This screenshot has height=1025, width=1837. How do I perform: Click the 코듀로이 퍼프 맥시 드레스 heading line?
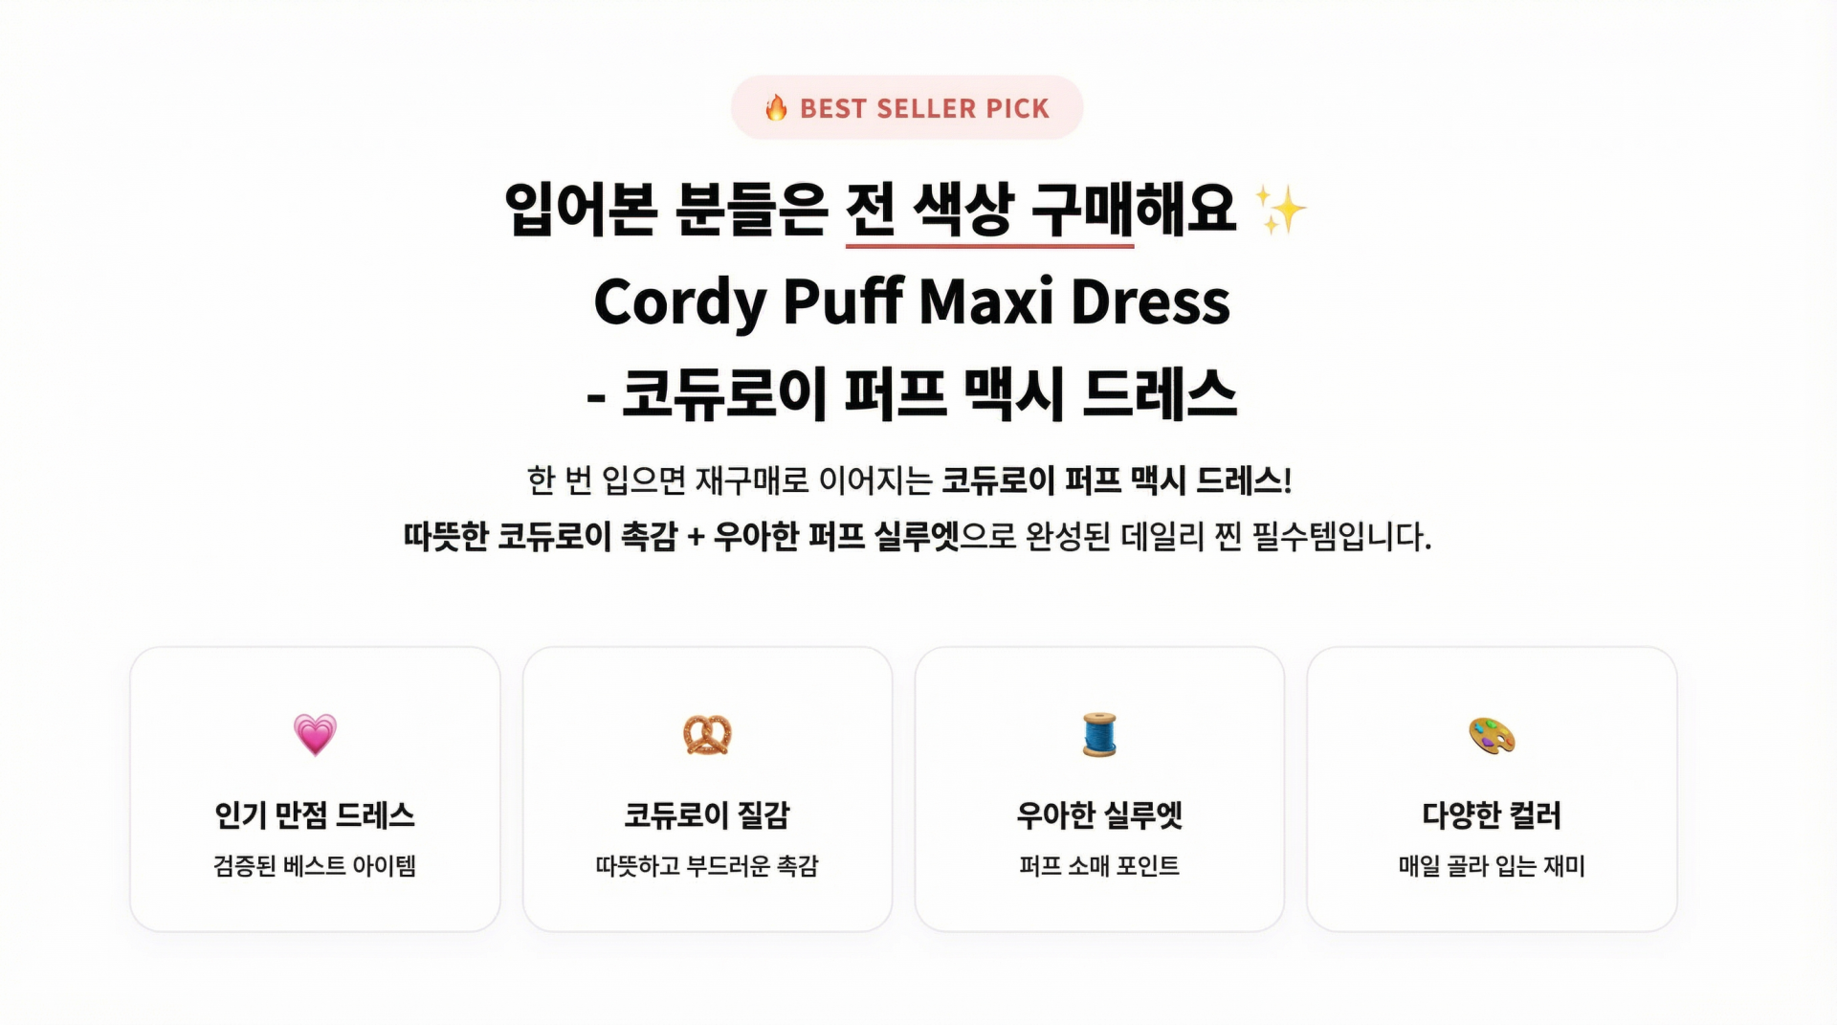tap(912, 393)
